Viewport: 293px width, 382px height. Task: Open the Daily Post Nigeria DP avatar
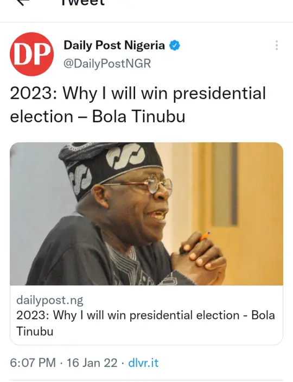(x=31, y=54)
